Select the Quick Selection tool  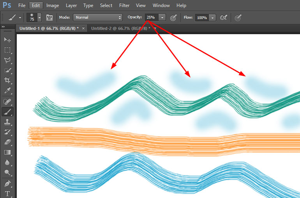pyautogui.click(x=7, y=70)
